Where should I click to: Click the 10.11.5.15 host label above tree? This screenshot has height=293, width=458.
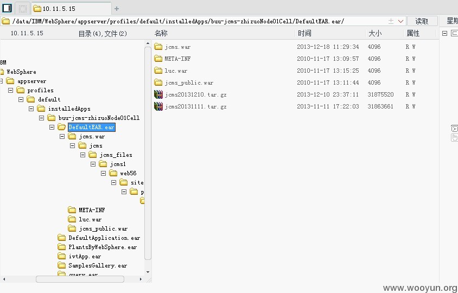tap(27, 33)
